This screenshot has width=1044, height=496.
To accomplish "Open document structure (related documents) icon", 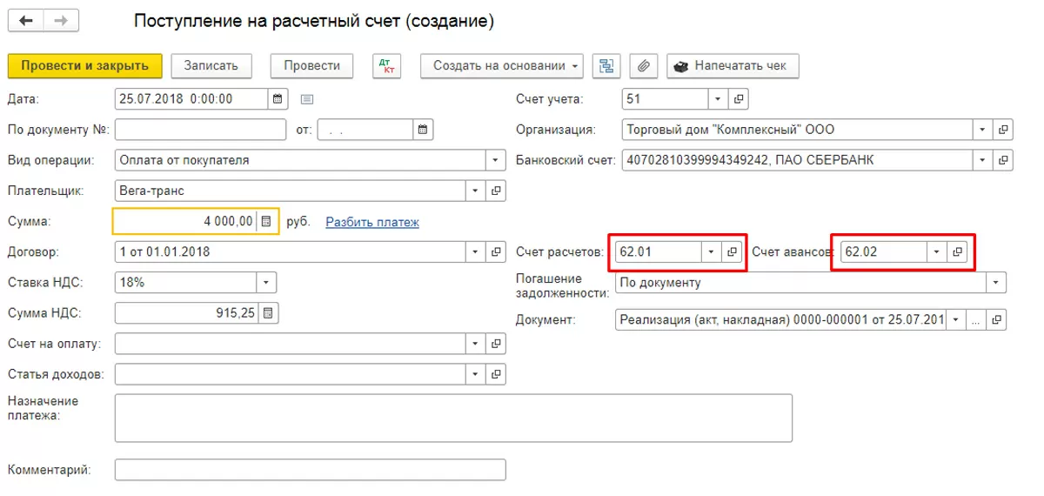I will coord(606,66).
